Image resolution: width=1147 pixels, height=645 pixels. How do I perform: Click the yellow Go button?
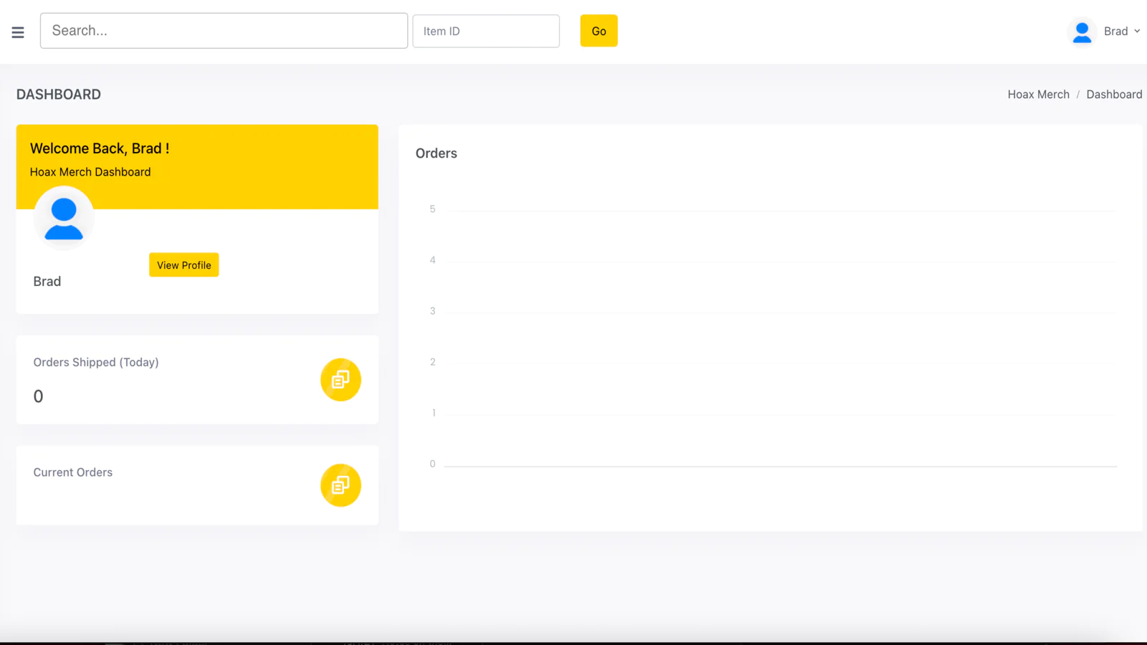[x=599, y=31]
